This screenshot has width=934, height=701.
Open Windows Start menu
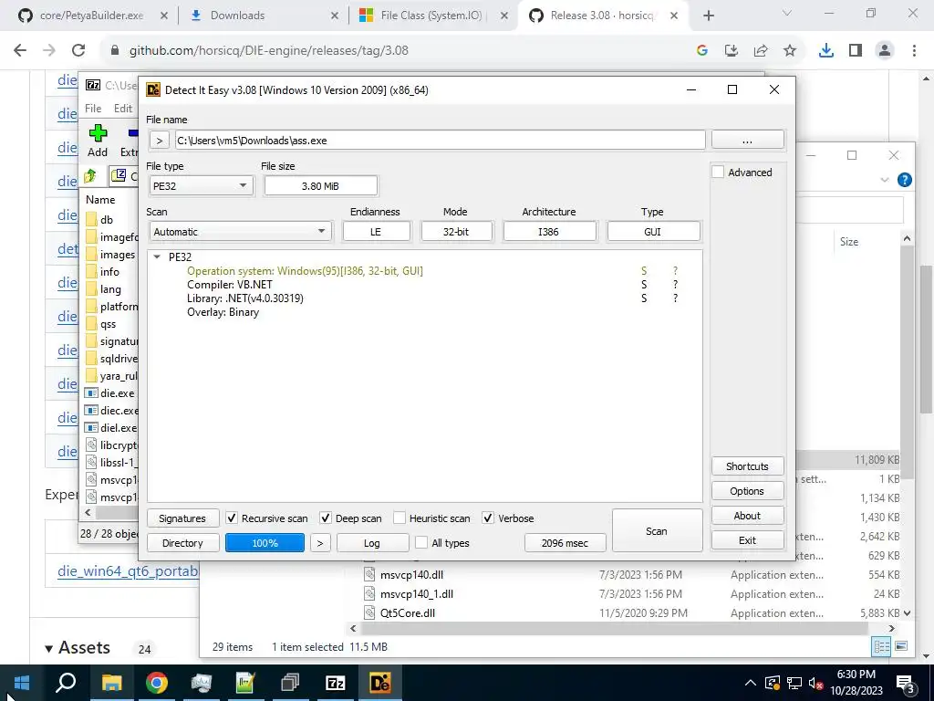pyautogui.click(x=22, y=683)
